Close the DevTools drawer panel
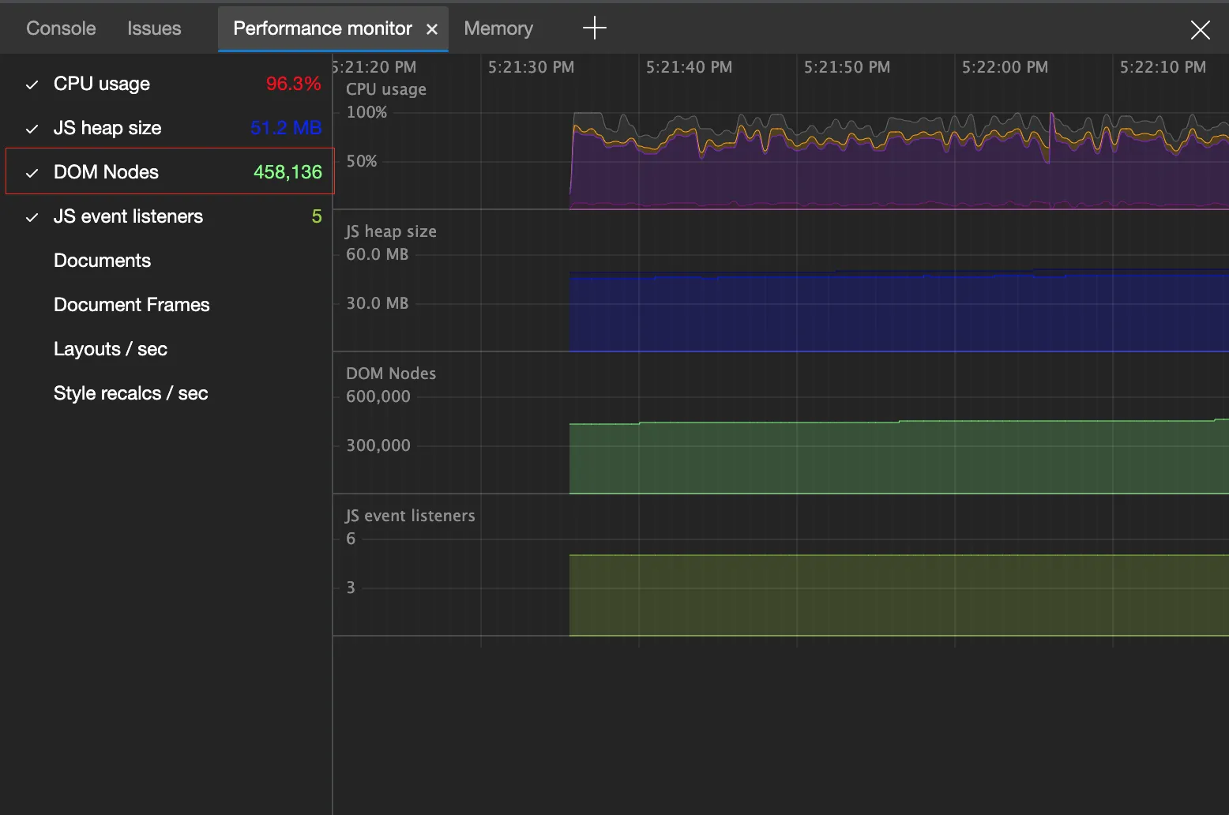Screen dimensions: 1229x815 point(1200,30)
